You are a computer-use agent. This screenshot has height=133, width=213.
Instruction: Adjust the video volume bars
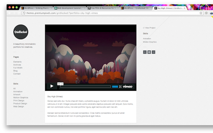115,87
